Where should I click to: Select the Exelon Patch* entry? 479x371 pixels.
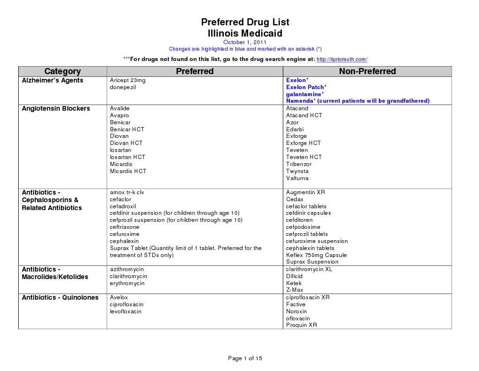click(306, 87)
